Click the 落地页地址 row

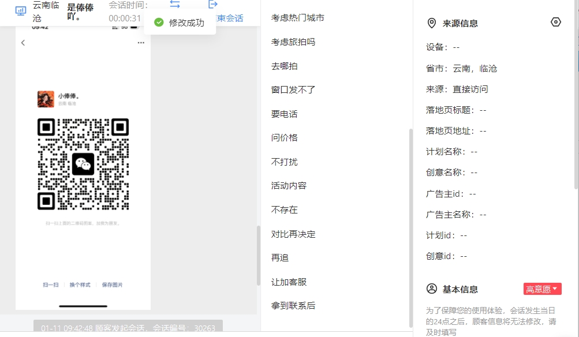pyautogui.click(x=456, y=131)
